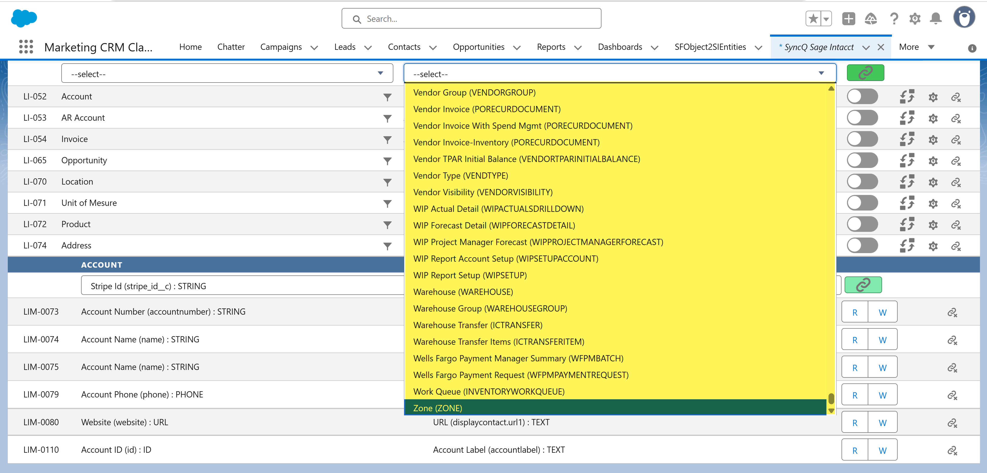The image size is (987, 473).
Task: Open the settings gear in LI-070 Location row
Action: click(933, 182)
